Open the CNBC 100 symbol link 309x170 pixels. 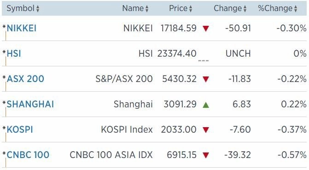click(x=28, y=155)
